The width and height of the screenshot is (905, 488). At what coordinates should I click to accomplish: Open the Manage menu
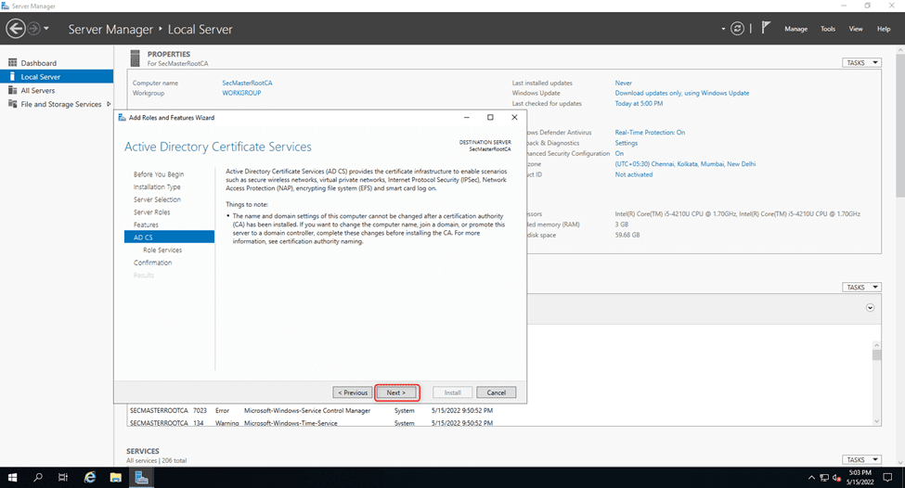tap(795, 29)
